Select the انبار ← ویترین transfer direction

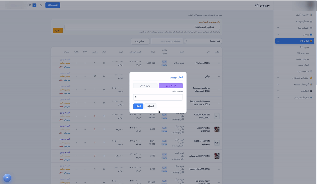171,86
